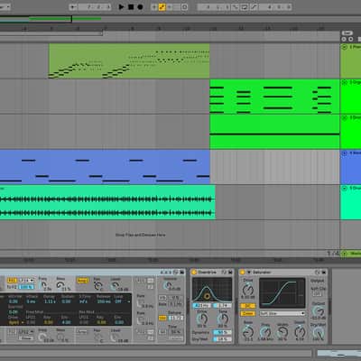This screenshot has height=361, width=361.
Task: Adjust the Overdrive Dynamics slider
Action: coord(222,332)
